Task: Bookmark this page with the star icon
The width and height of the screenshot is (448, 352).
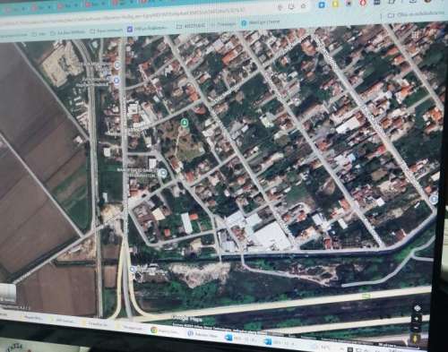Action: (304, 6)
